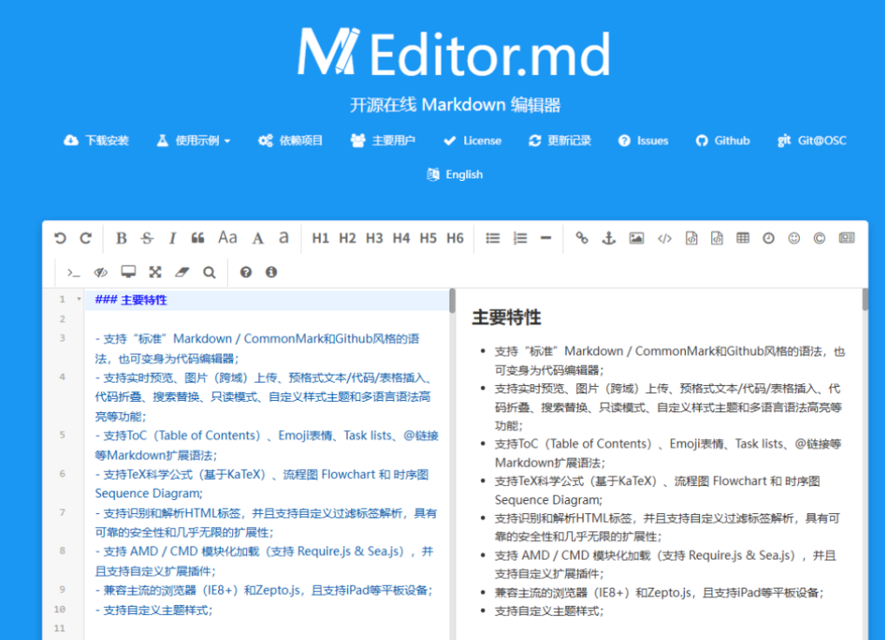Screen dimensions: 885x640
Task: Toggle full HTML preview desktop icon
Action: tap(128, 272)
